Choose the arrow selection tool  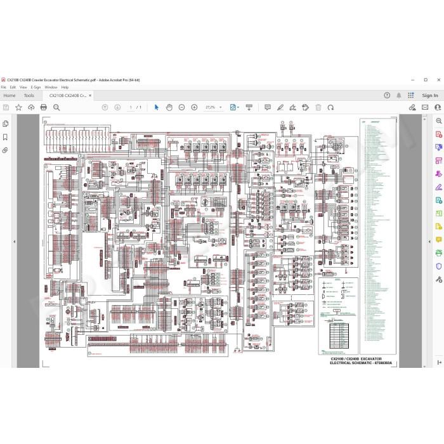pyautogui.click(x=157, y=107)
